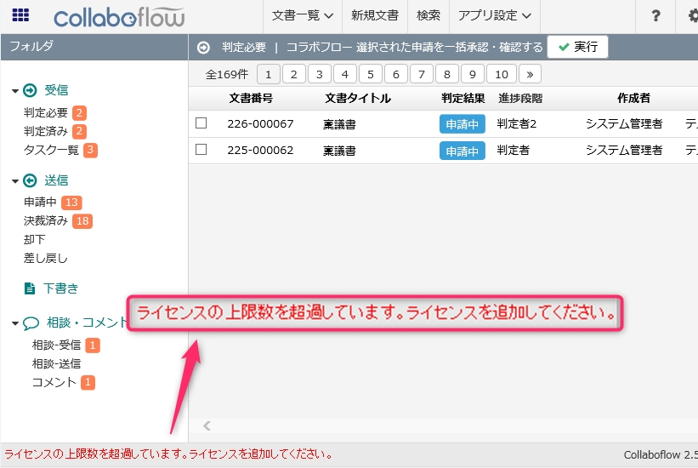Go to page 9 of results
698x468 pixels.
pos(473,74)
